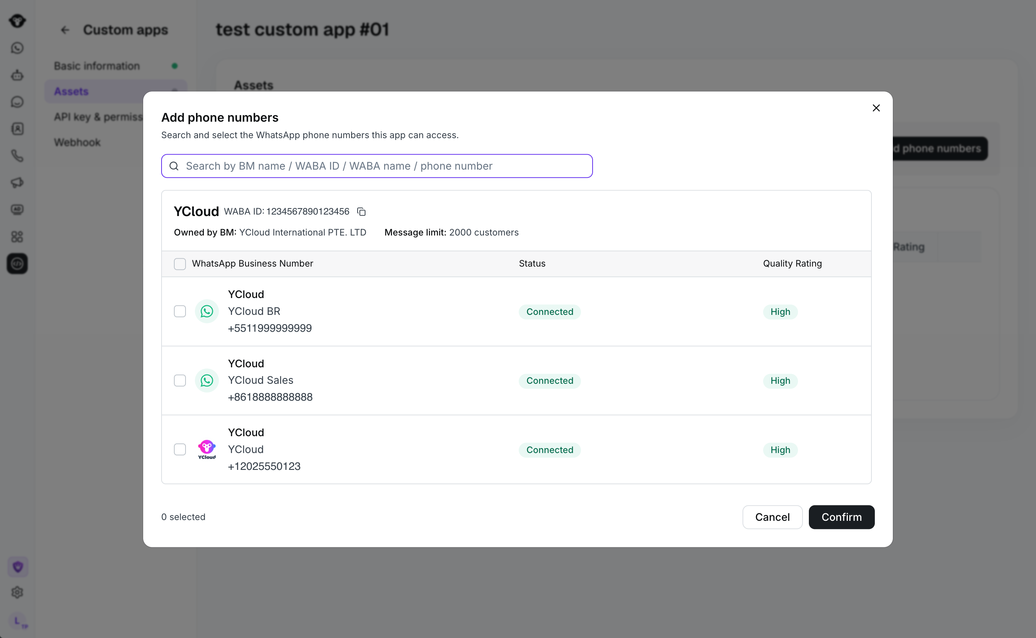The height and width of the screenshot is (638, 1036).
Task: Select the developer code icon in sidebar
Action: click(17, 264)
